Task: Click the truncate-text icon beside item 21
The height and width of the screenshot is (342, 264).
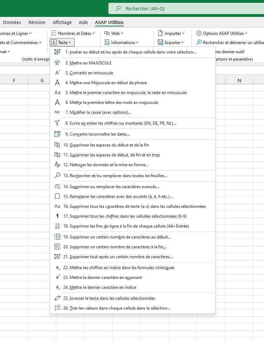Action: pyautogui.click(x=57, y=256)
